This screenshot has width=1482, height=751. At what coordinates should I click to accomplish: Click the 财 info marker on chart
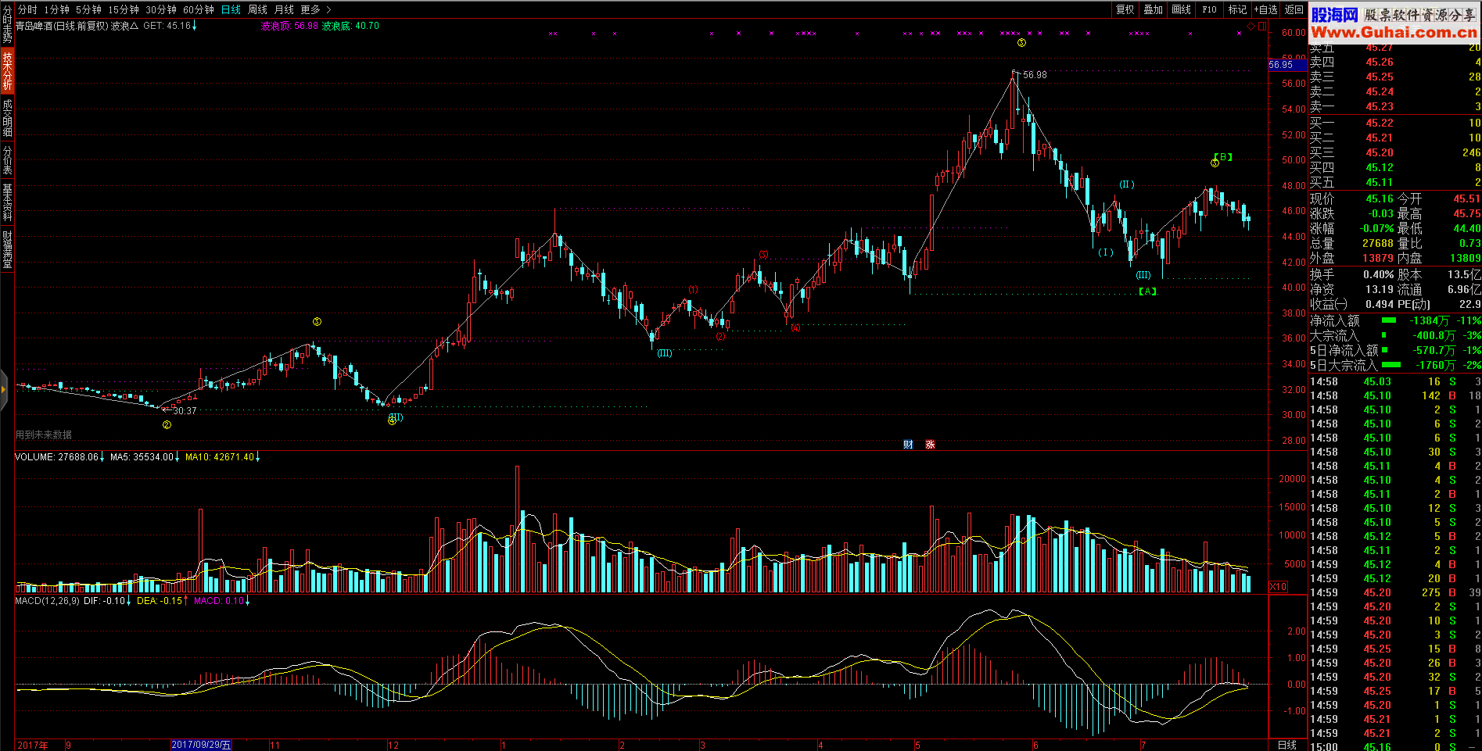point(908,444)
